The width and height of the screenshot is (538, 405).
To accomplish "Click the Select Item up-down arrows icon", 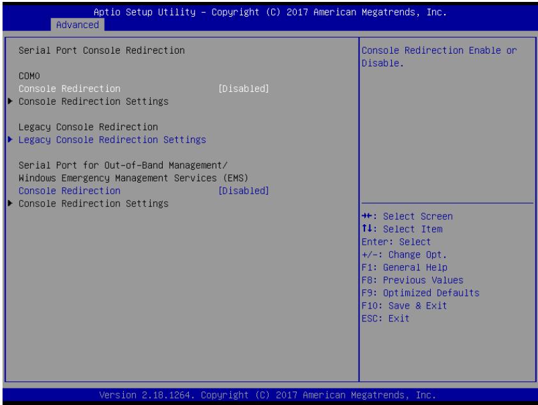I will (367, 229).
